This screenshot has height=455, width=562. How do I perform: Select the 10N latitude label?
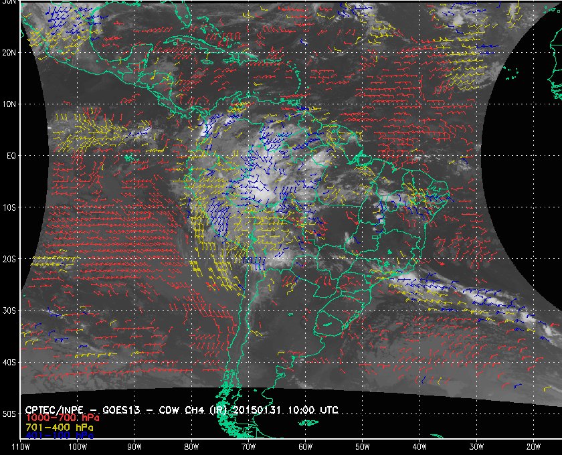[9, 104]
